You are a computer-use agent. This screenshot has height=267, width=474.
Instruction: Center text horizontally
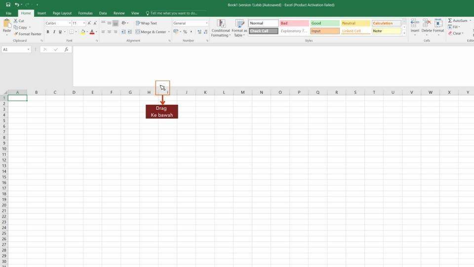pyautogui.click(x=109, y=32)
